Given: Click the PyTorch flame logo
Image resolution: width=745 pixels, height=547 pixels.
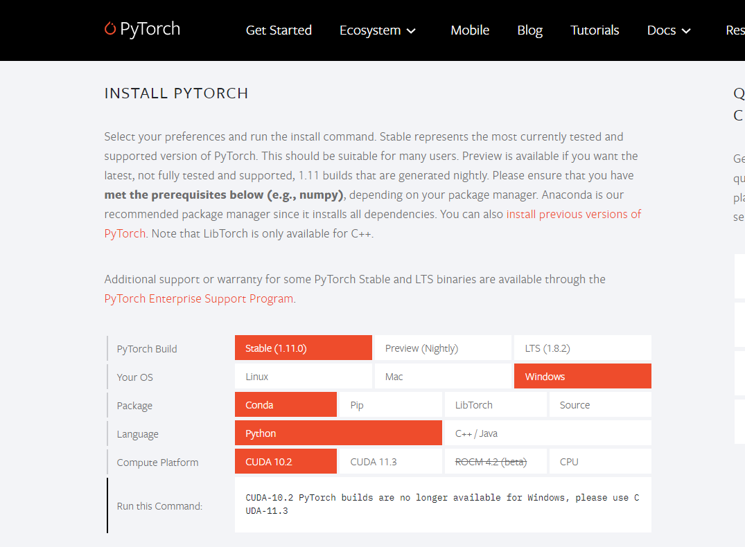Looking at the screenshot, I should click(109, 29).
